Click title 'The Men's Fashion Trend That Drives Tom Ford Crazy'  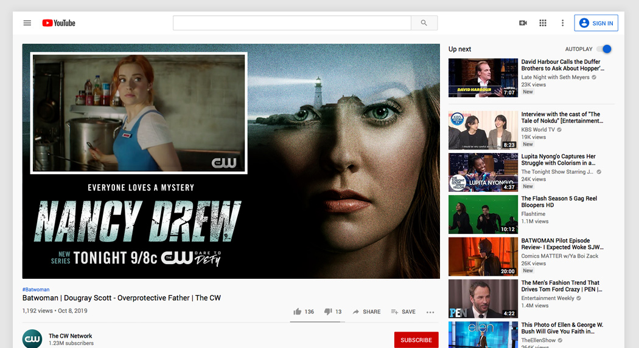562,286
